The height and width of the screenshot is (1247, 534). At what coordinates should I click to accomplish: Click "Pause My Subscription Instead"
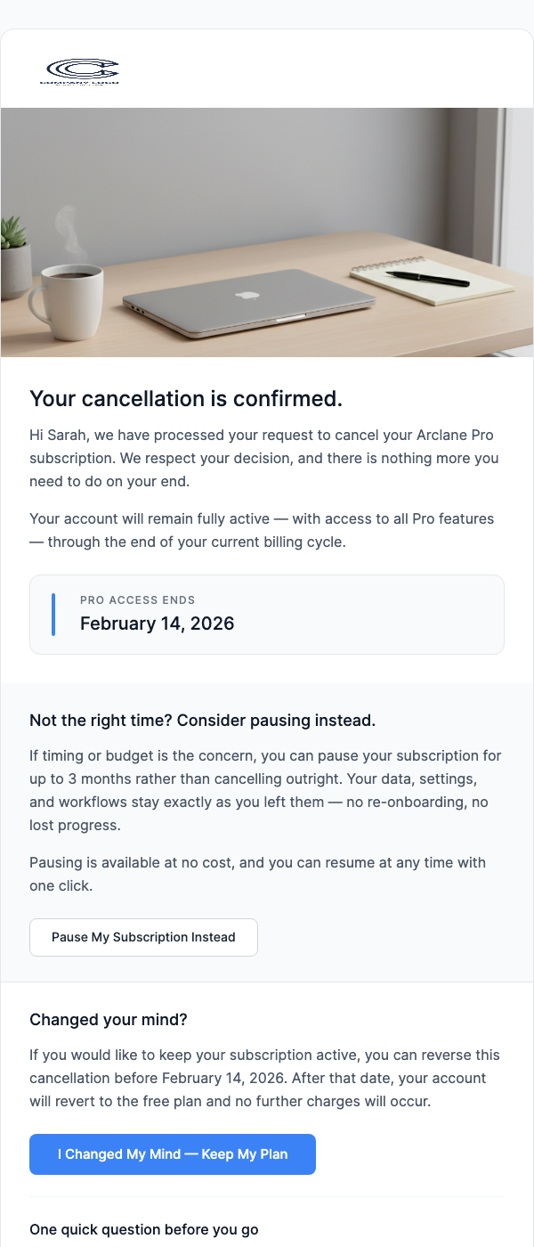(x=143, y=937)
